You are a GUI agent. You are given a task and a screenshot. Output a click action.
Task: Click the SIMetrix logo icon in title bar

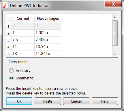click(5, 6)
